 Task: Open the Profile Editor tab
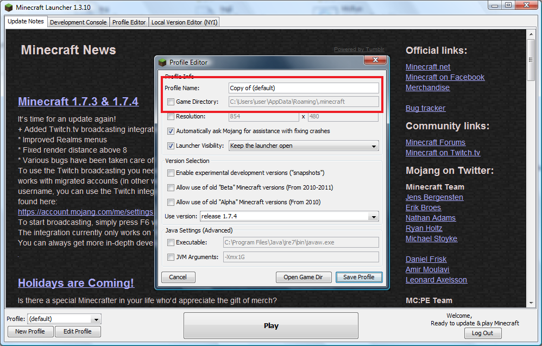(x=129, y=22)
